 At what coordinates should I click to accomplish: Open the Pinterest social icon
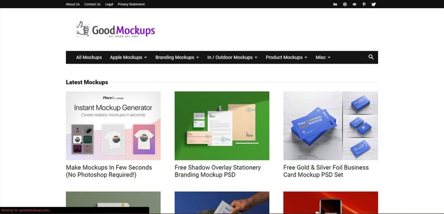[x=364, y=4]
